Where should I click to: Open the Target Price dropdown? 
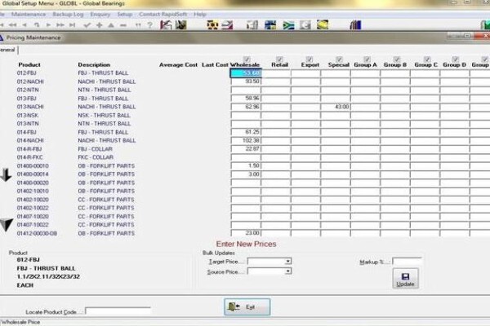tap(288, 261)
